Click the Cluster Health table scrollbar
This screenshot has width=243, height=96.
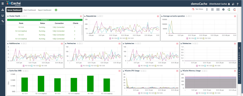[82, 30]
